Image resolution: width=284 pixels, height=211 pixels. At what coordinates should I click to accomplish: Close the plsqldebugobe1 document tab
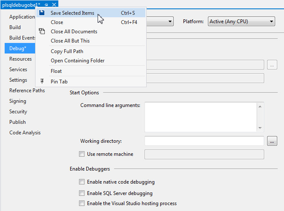[x=54, y=5]
